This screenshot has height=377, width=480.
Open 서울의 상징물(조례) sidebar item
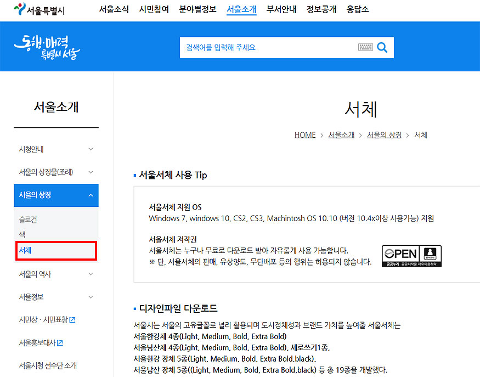coord(46,172)
